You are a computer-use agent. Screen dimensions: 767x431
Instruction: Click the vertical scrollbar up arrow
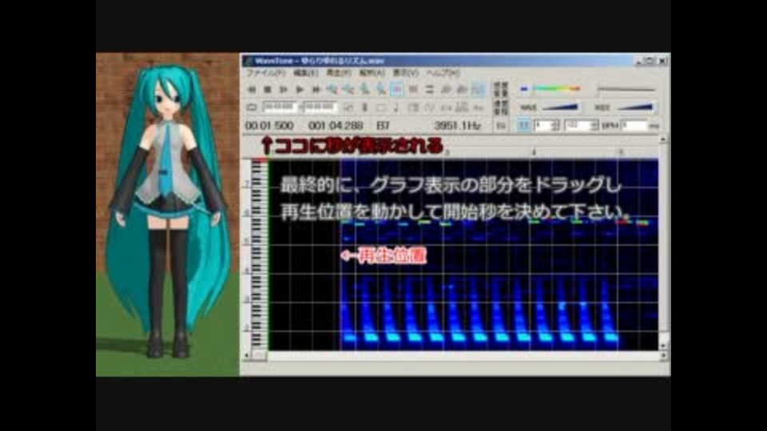click(x=663, y=140)
